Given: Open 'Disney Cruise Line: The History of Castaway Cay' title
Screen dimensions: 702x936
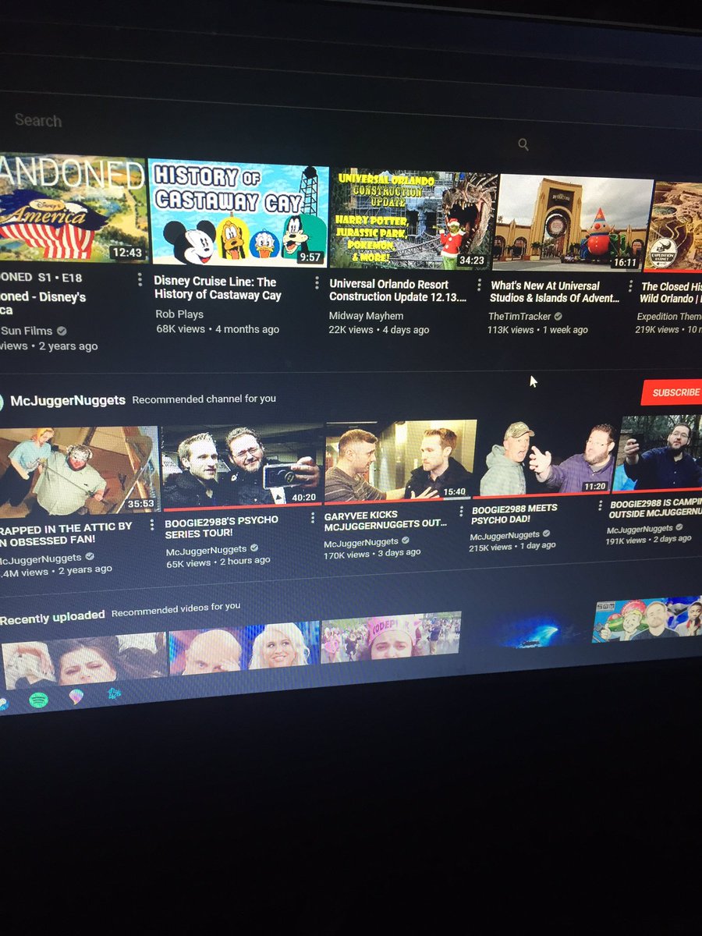Looking at the screenshot, I should coord(218,288).
